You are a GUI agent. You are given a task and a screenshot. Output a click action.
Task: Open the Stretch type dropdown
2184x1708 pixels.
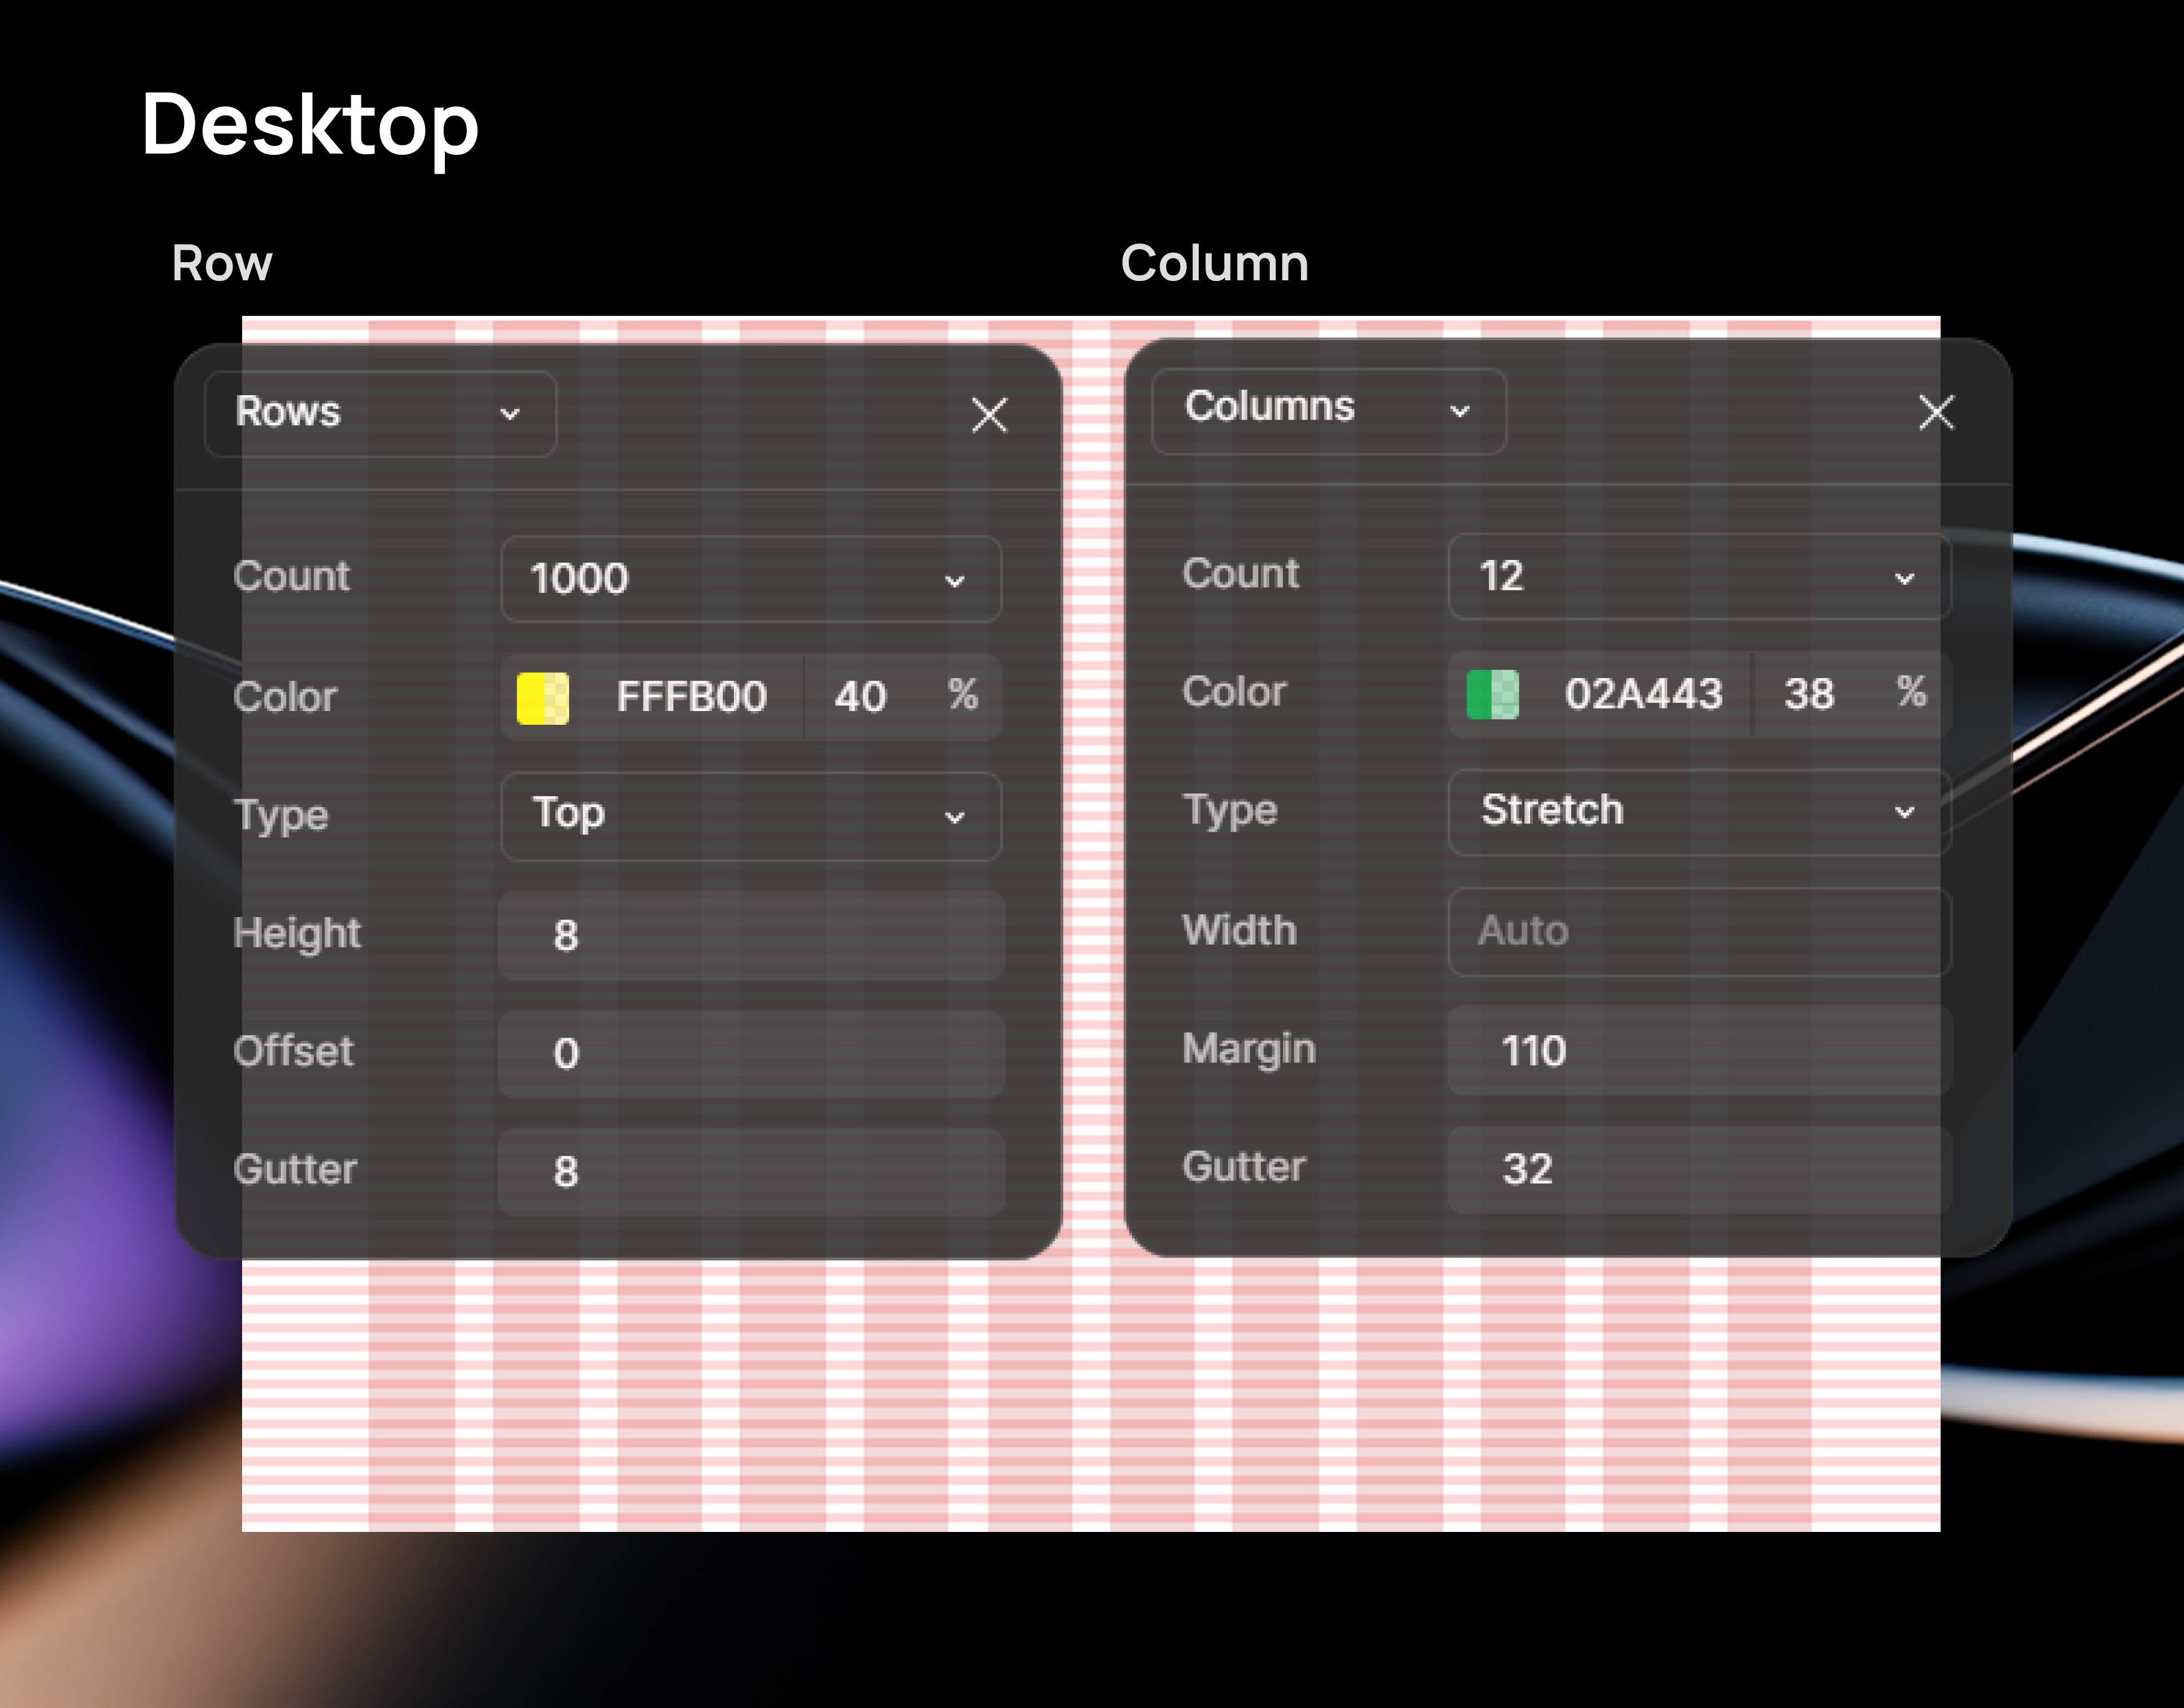(1698, 812)
